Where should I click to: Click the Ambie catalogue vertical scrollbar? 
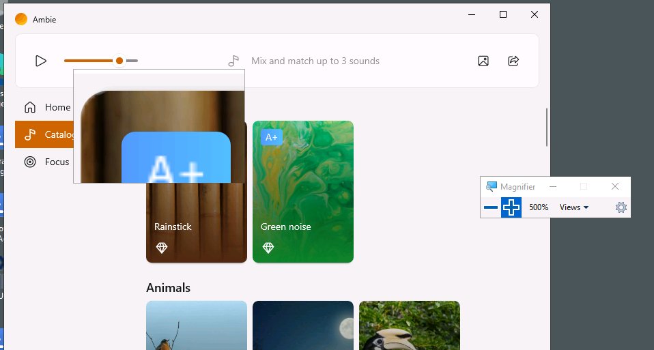(546, 127)
